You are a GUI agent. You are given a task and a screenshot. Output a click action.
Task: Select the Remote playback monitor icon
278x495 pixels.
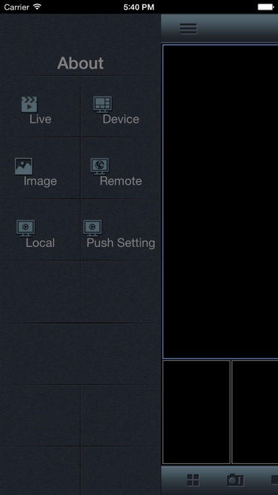click(x=100, y=166)
